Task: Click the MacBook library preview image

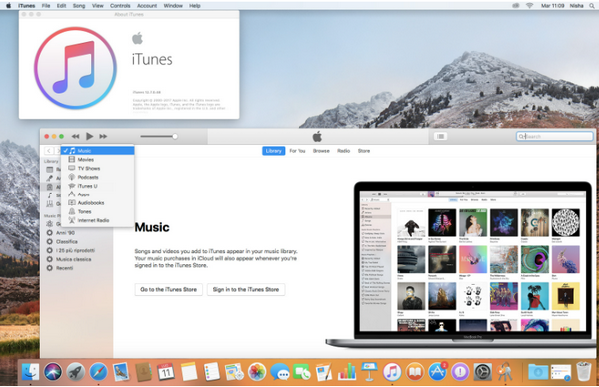Action: click(x=460, y=264)
